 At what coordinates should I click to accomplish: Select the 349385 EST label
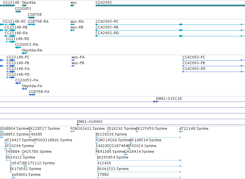pos(35,134)
